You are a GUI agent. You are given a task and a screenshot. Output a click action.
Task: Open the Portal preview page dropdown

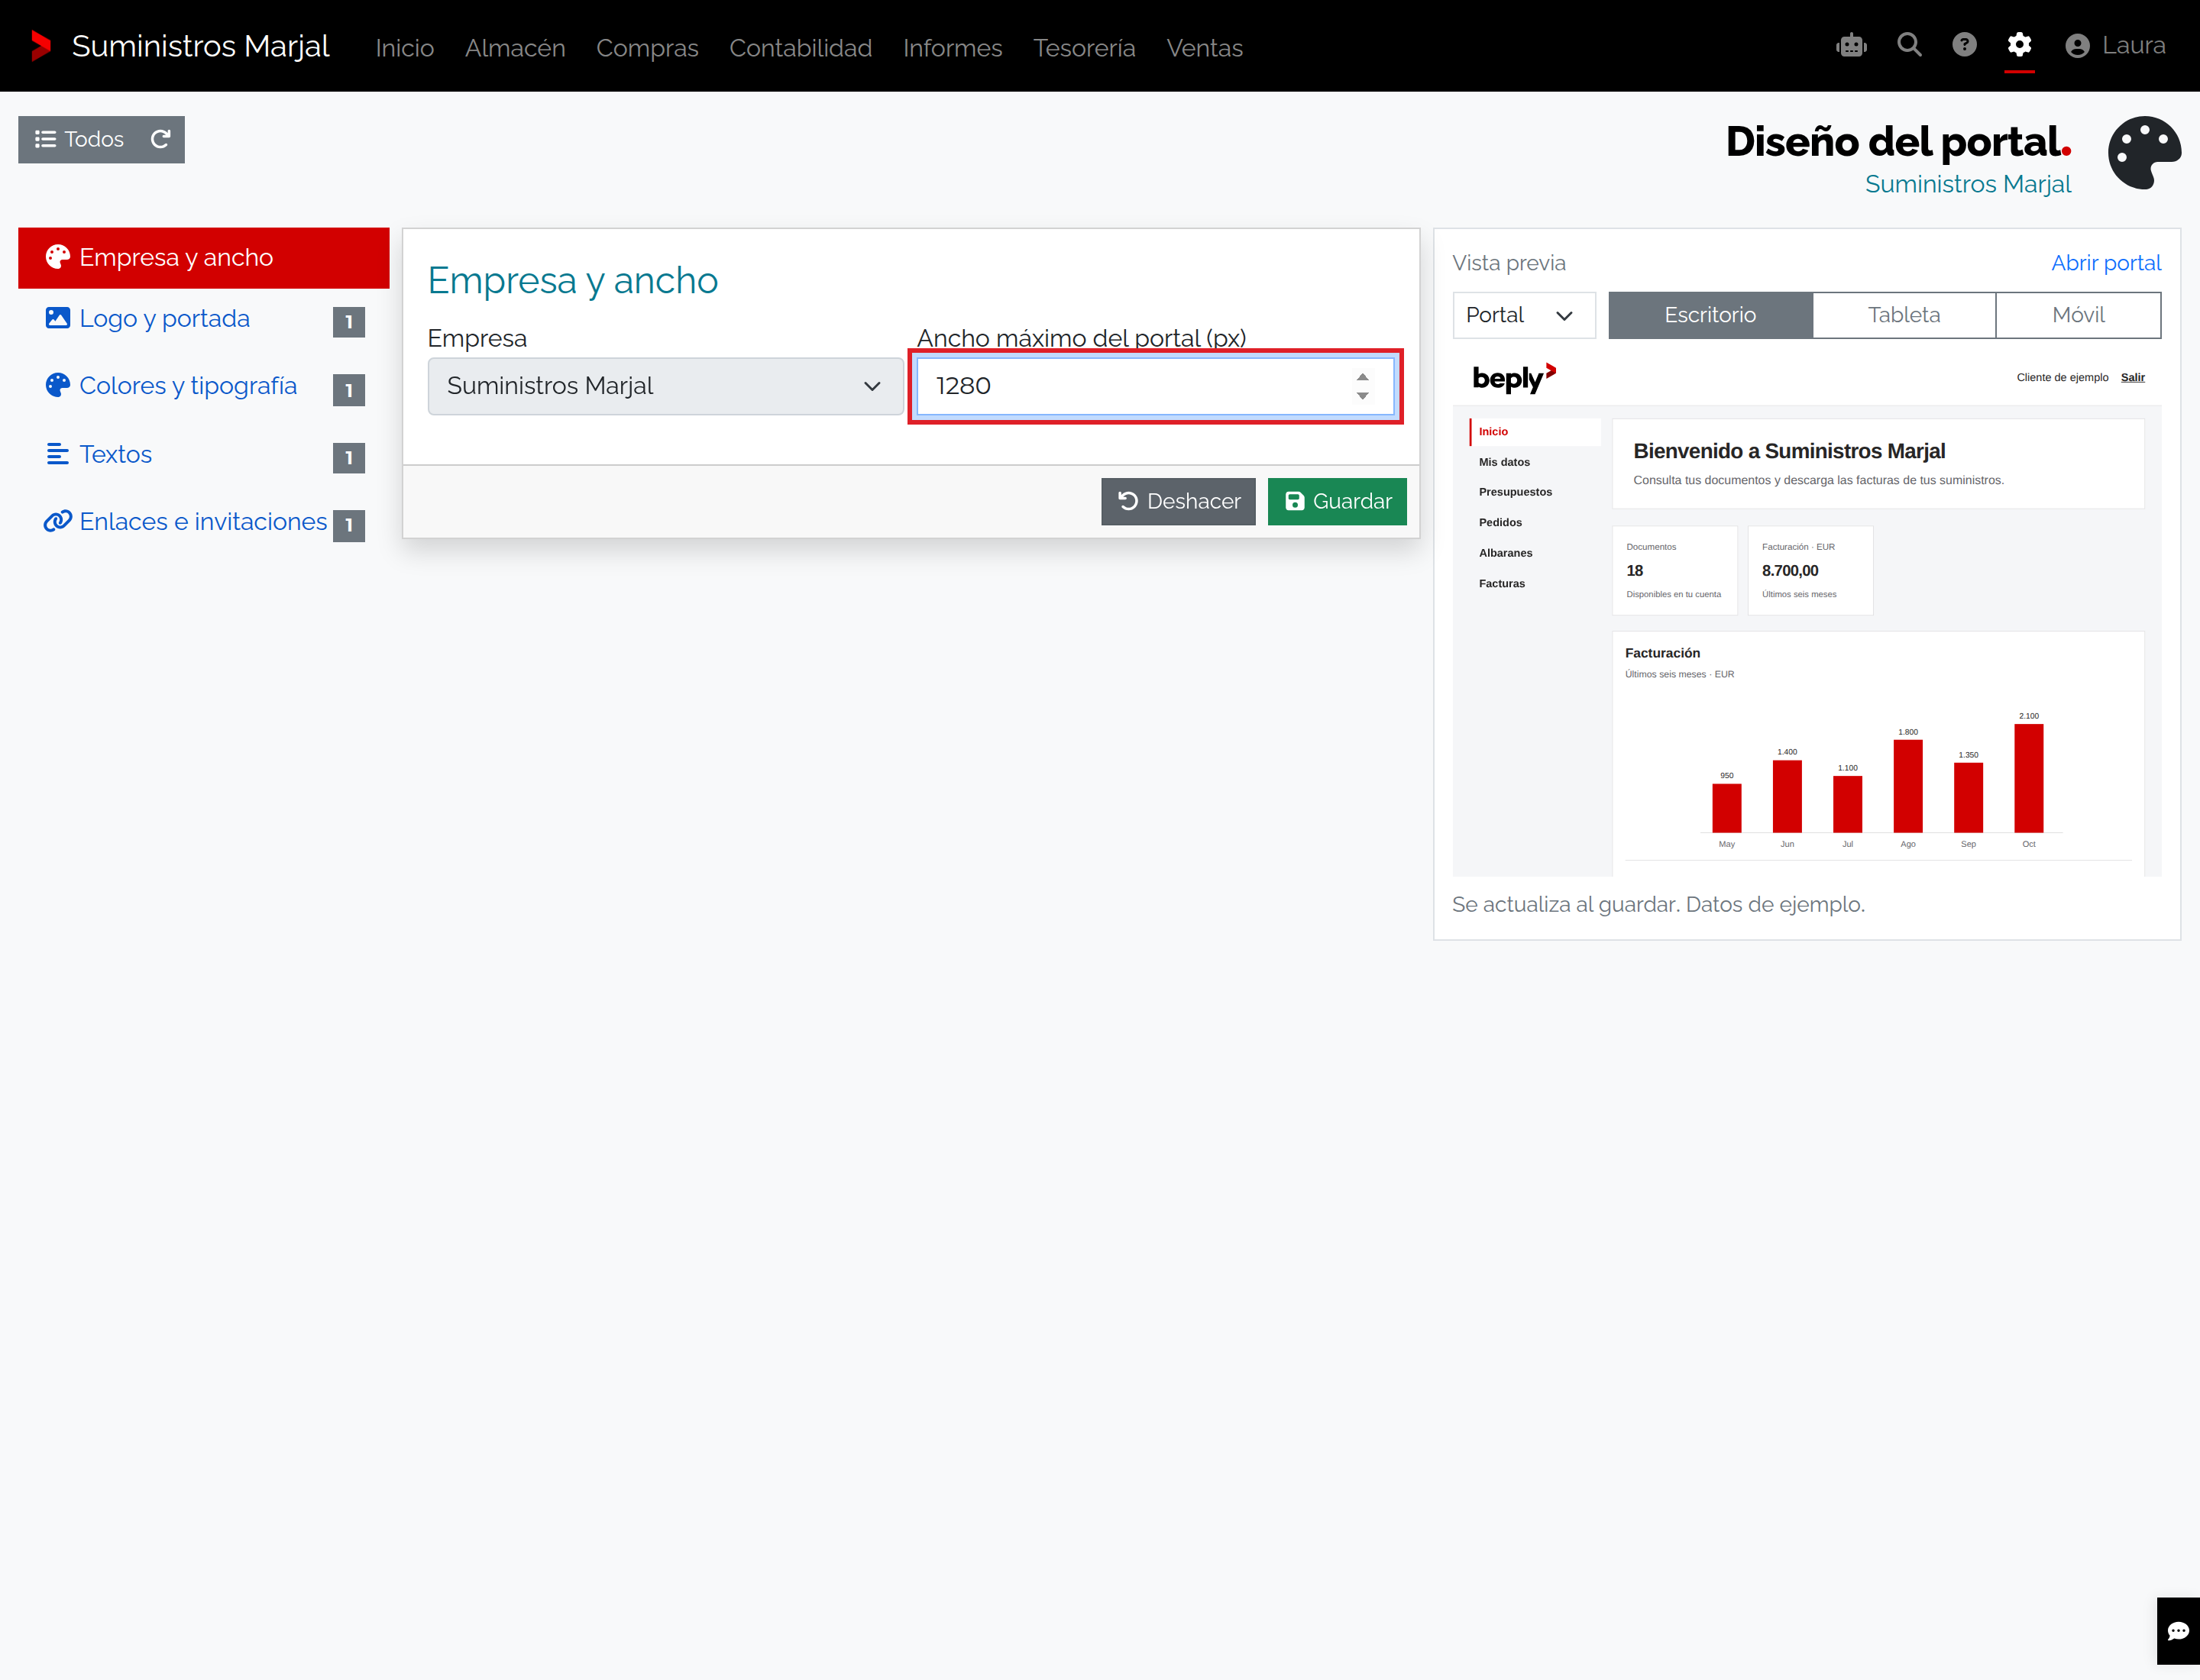point(1522,315)
